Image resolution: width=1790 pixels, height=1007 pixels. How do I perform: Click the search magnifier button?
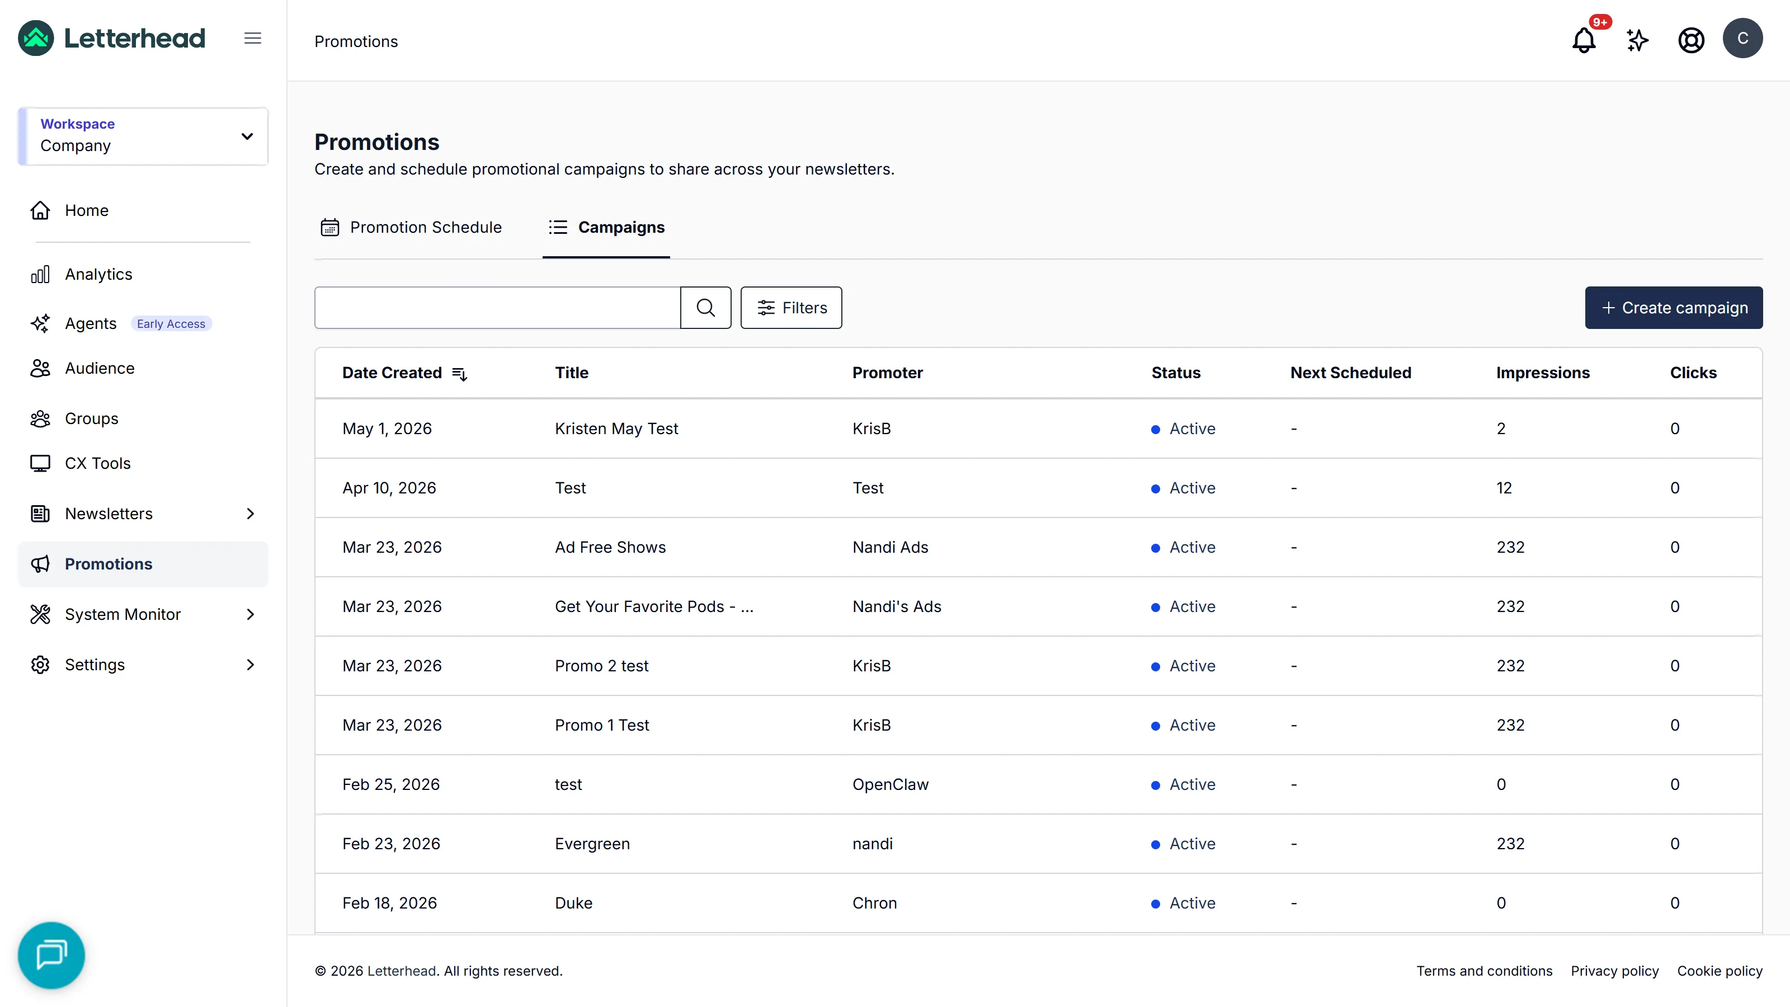point(705,307)
